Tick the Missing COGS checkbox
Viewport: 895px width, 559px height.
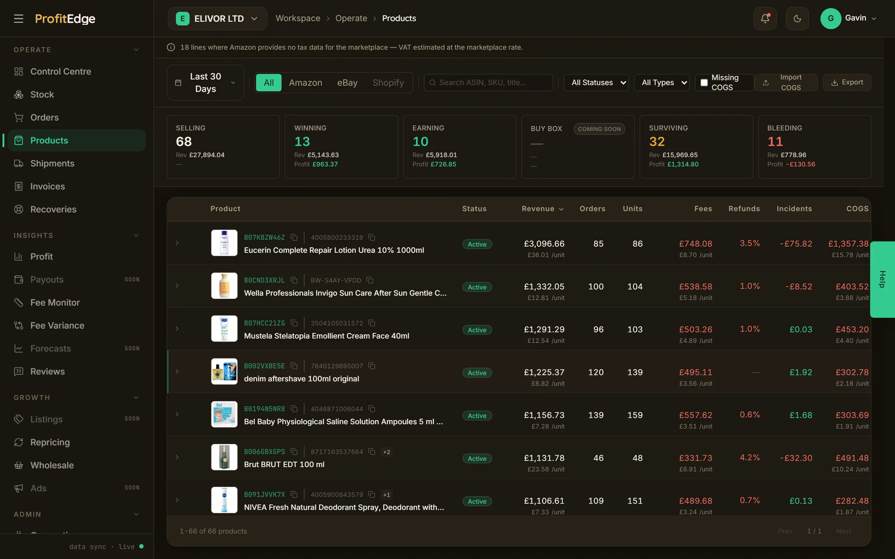click(704, 83)
